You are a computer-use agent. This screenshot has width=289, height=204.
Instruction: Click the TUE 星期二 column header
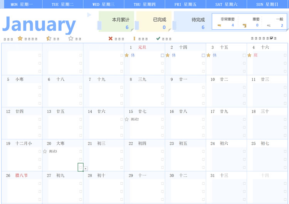point(63,4)
